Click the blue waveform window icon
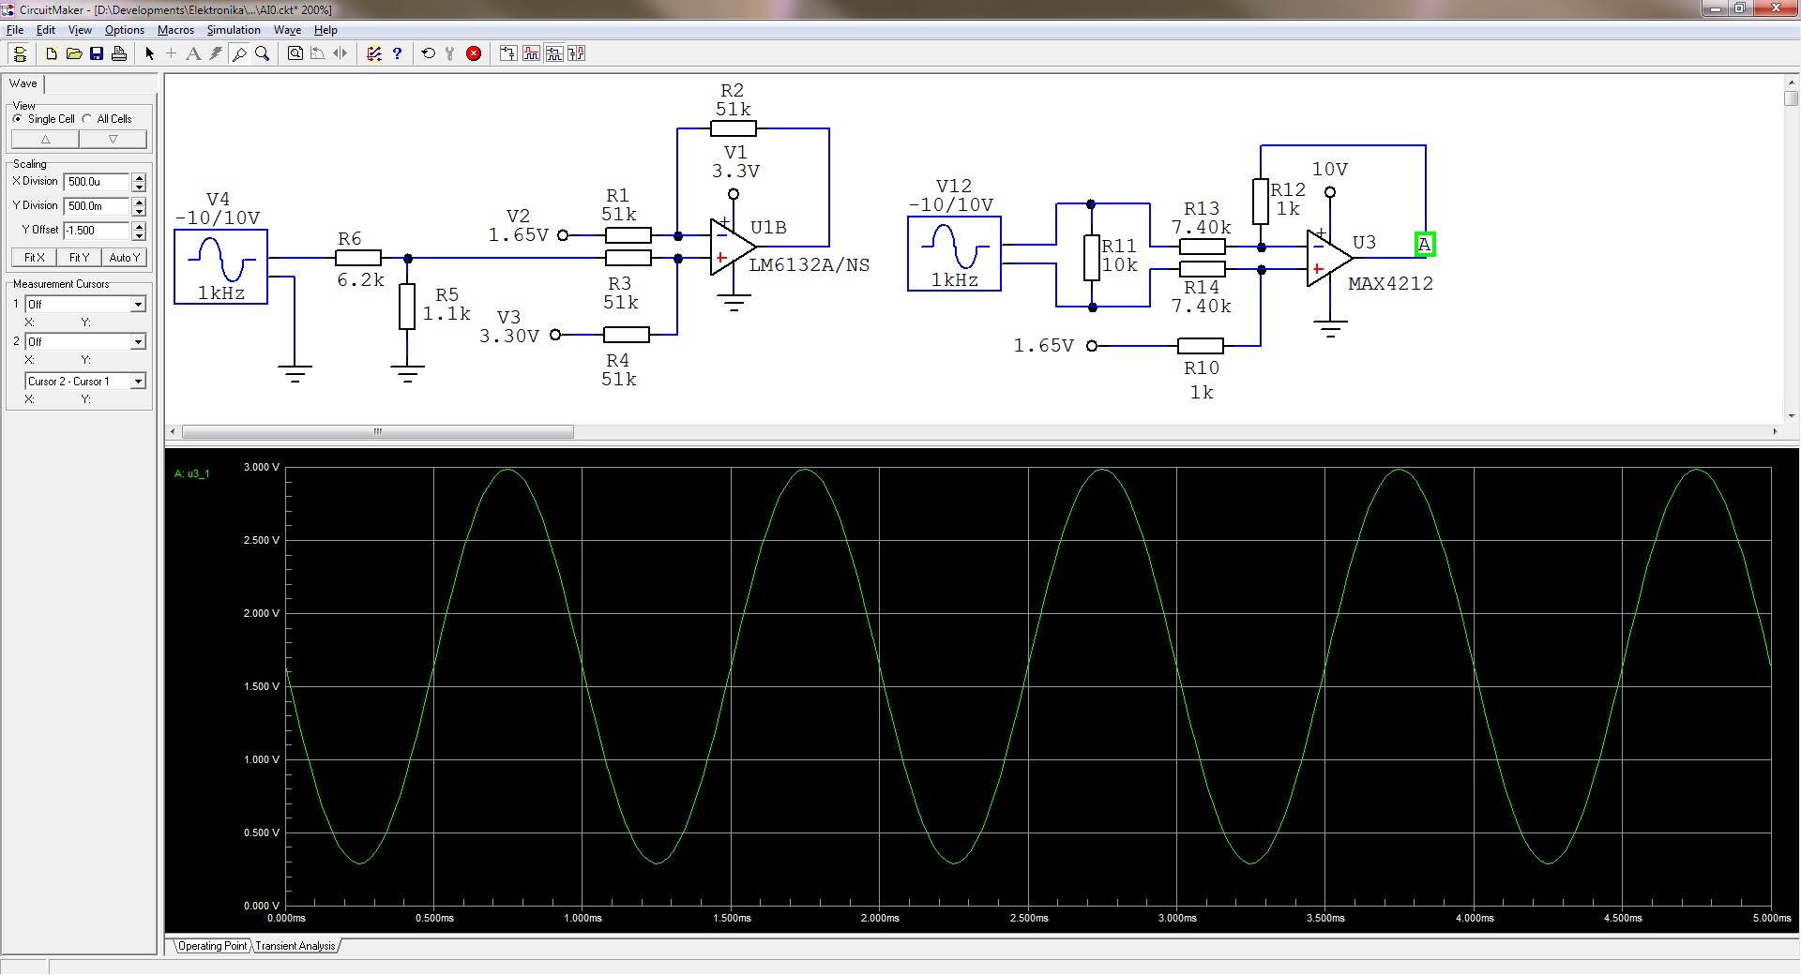This screenshot has width=1801, height=975. (553, 53)
